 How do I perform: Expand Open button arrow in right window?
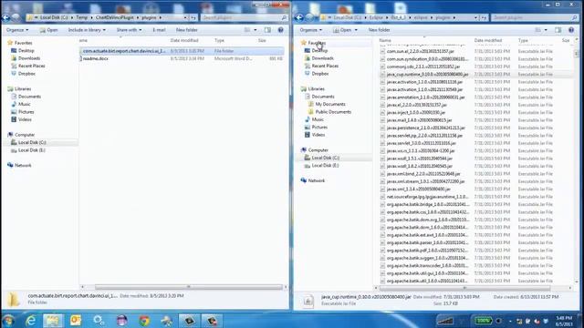coord(356,30)
